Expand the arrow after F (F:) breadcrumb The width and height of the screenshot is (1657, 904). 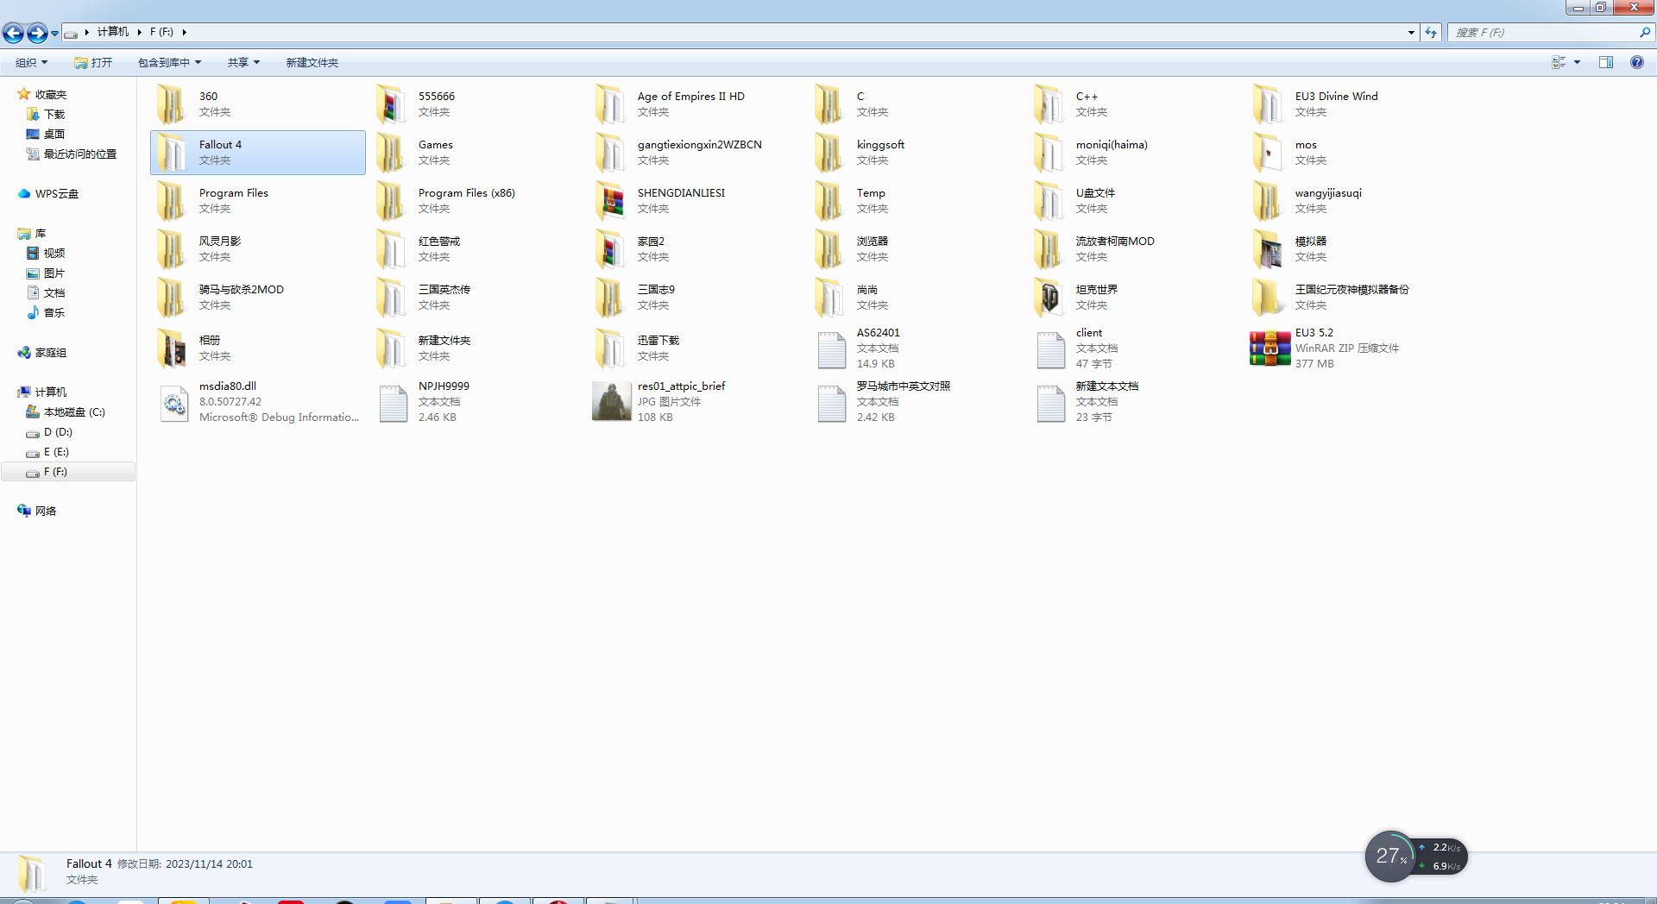pos(184,32)
